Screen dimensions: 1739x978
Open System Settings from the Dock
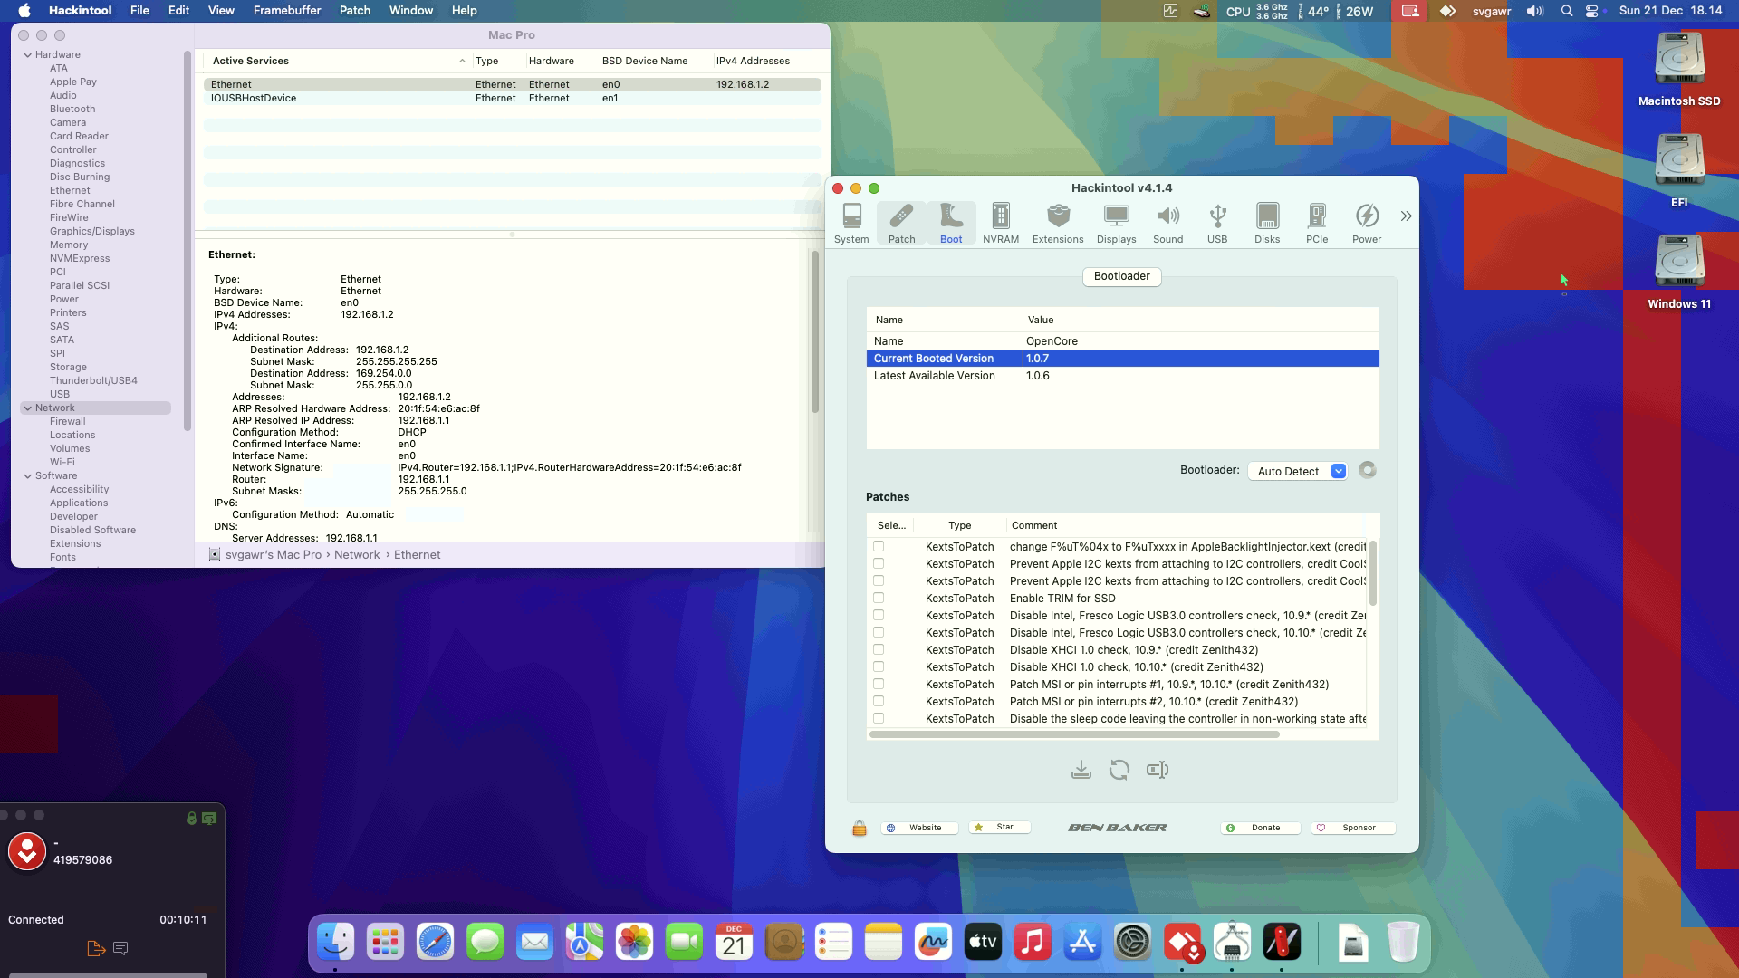pyautogui.click(x=1132, y=943)
